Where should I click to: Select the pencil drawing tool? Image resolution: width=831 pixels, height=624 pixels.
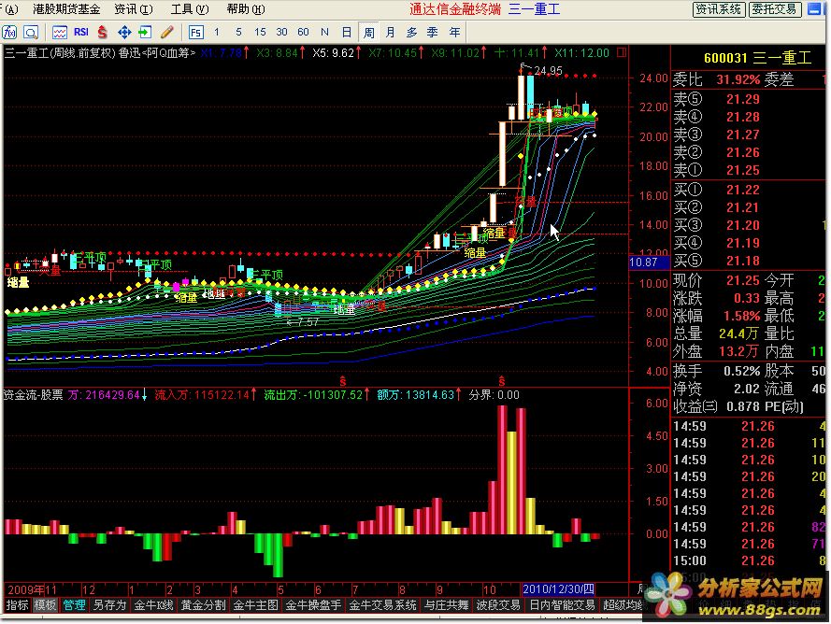[167, 33]
